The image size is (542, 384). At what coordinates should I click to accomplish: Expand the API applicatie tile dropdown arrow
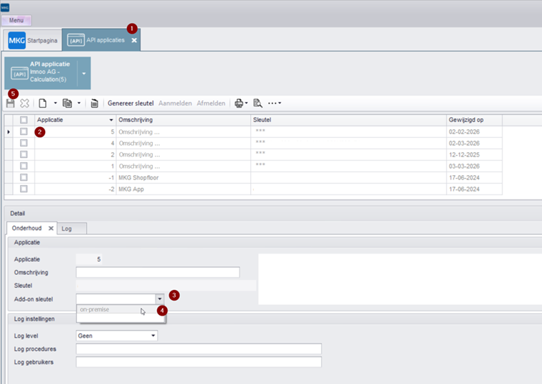[84, 73]
